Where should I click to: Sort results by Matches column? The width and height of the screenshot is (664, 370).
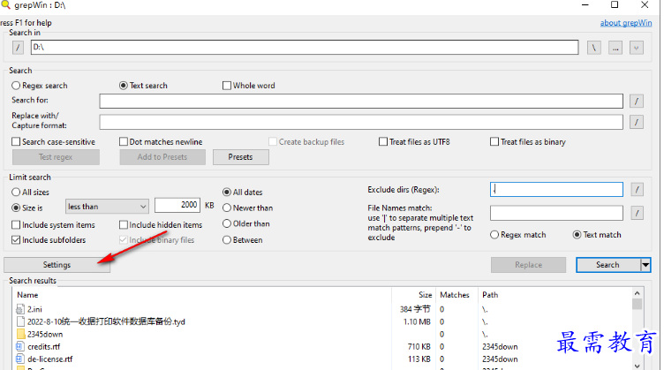[456, 295]
